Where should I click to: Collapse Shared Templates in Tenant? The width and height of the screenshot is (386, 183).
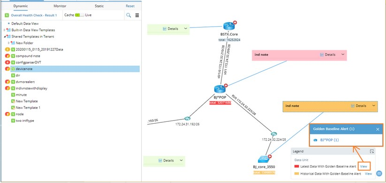click(x=5, y=36)
